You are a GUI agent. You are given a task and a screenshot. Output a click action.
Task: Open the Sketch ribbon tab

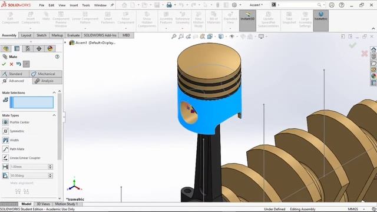coord(41,35)
